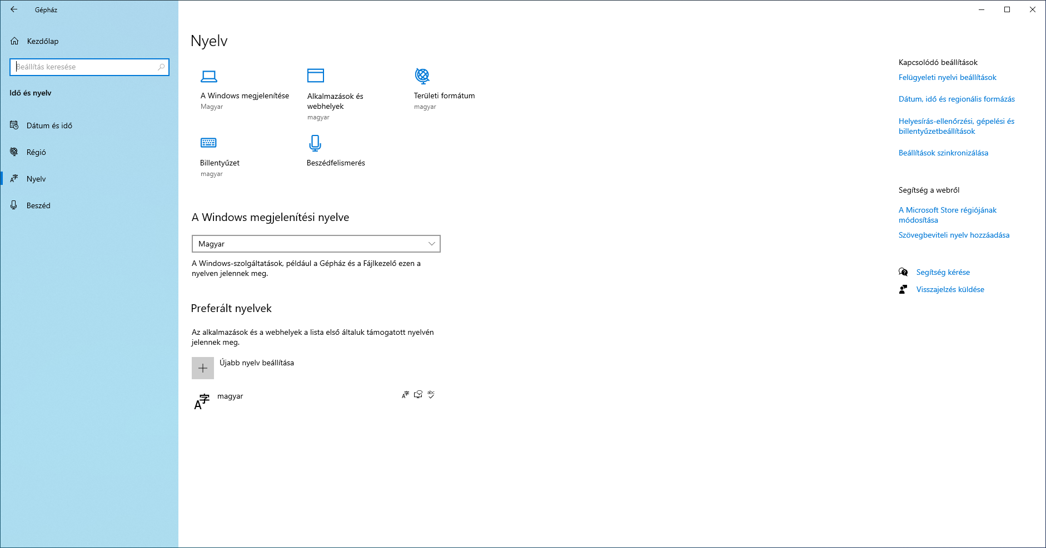Viewport: 1046px width, 548px height.
Task: Open the Billentyűzet keyboard icon
Action: click(x=208, y=143)
